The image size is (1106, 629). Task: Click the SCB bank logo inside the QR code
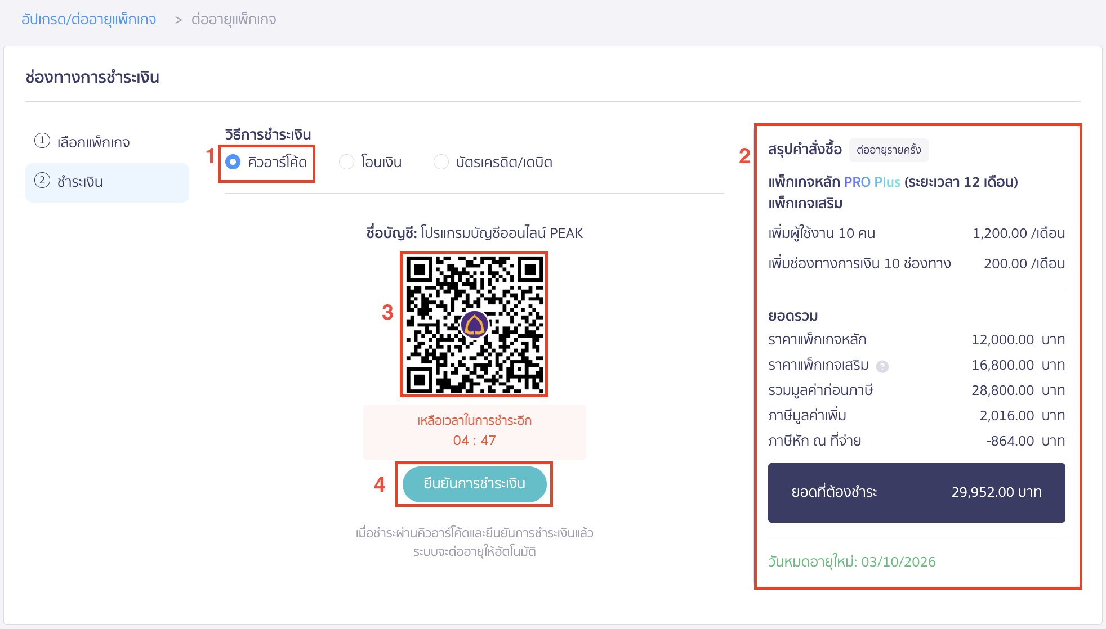(x=474, y=325)
